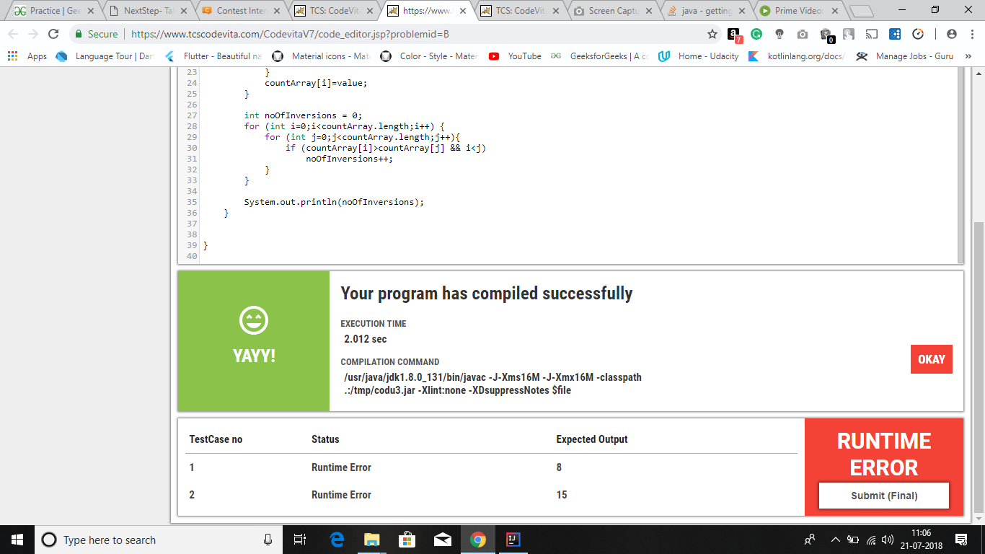Viewport: 985px width, 554px height.
Task: Open the Google Cast extension
Action: (873, 34)
